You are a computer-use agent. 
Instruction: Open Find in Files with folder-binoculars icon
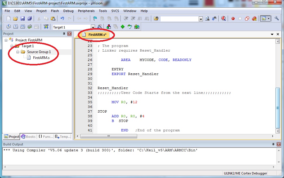point(156,18)
